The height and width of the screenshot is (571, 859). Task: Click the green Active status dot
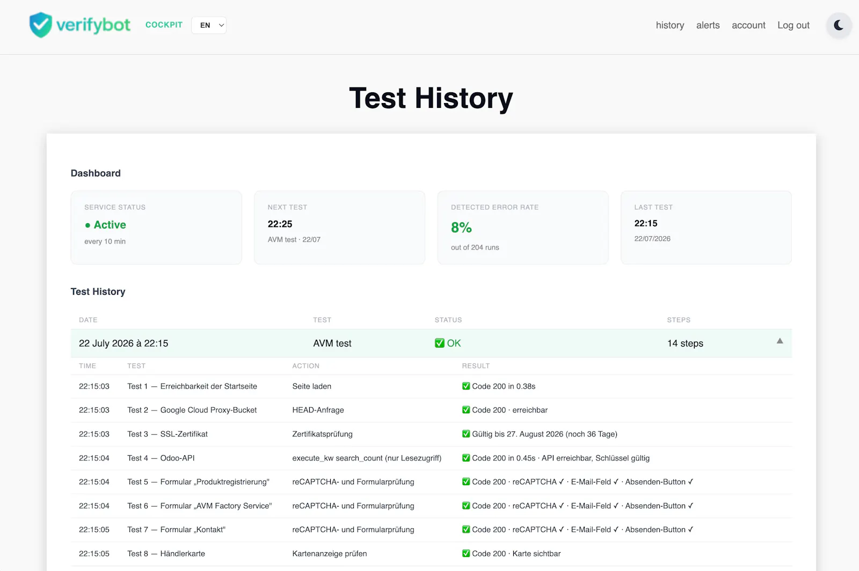coord(88,225)
